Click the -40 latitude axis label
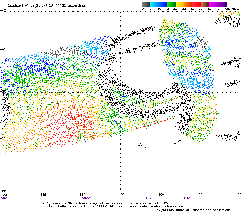 (3, 11)
